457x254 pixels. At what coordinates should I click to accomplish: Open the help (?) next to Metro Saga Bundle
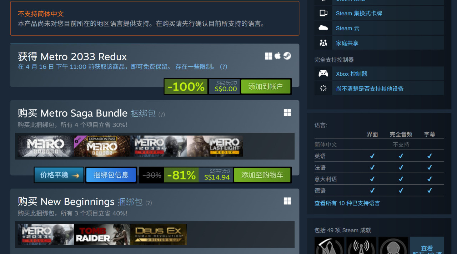(162, 115)
